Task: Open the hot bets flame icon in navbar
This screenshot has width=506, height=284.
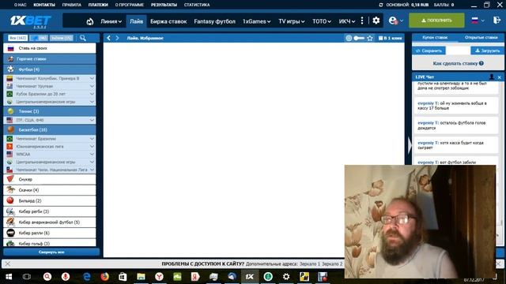Action: tap(89, 21)
